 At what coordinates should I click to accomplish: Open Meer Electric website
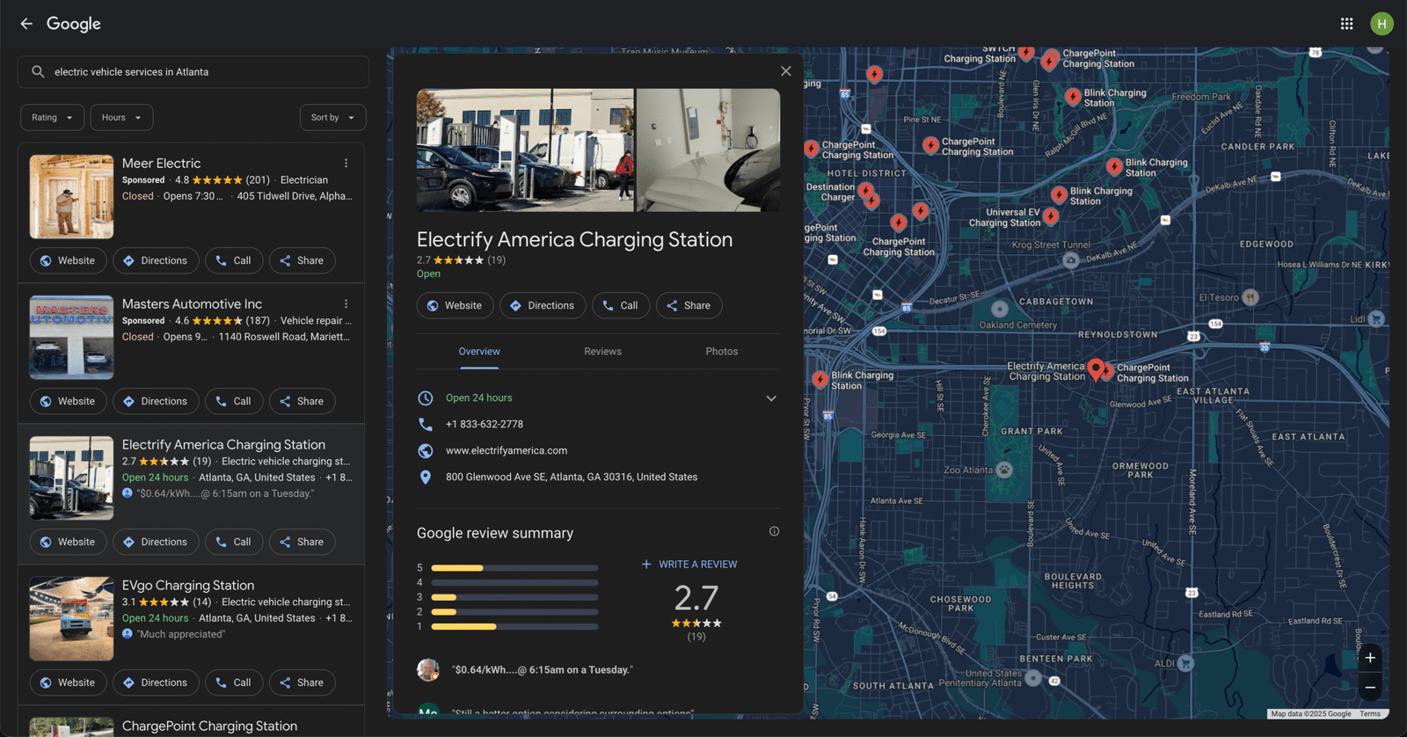pyautogui.click(x=68, y=261)
